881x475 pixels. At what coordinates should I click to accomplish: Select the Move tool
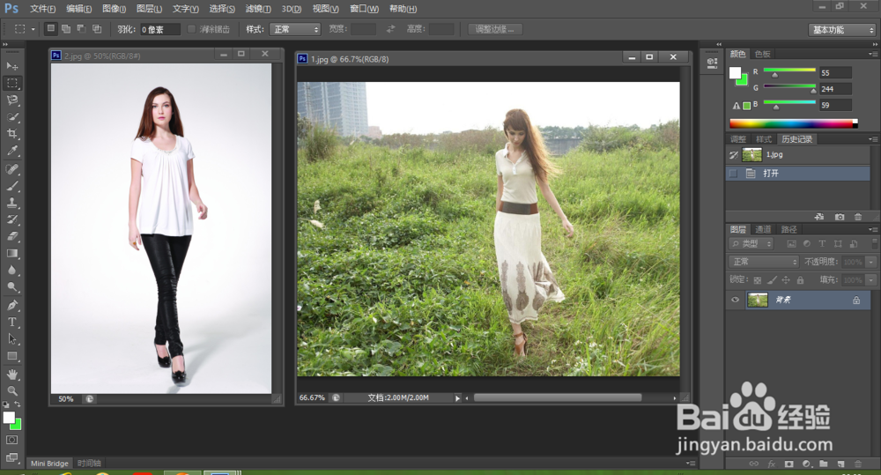[x=11, y=66]
